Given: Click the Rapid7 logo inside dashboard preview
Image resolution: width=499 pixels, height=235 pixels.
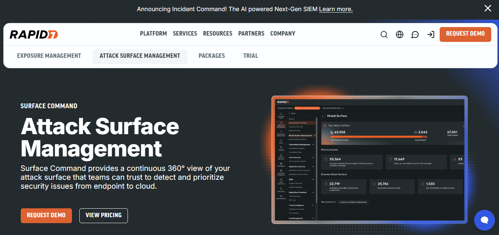Looking at the screenshot, I should pyautogui.click(x=283, y=102).
